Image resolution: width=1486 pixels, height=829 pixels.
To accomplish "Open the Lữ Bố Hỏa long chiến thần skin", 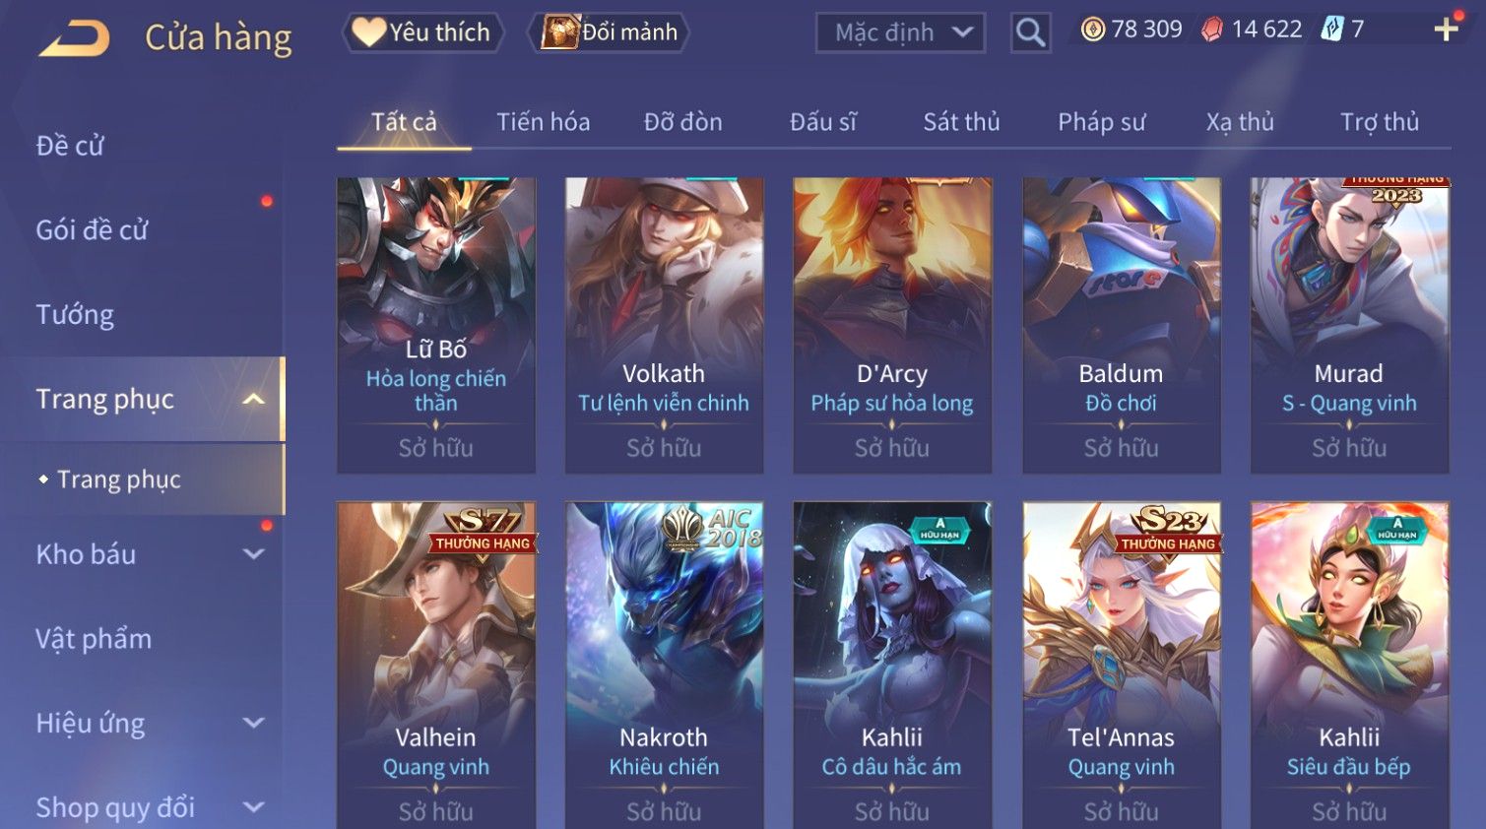I will [436, 325].
